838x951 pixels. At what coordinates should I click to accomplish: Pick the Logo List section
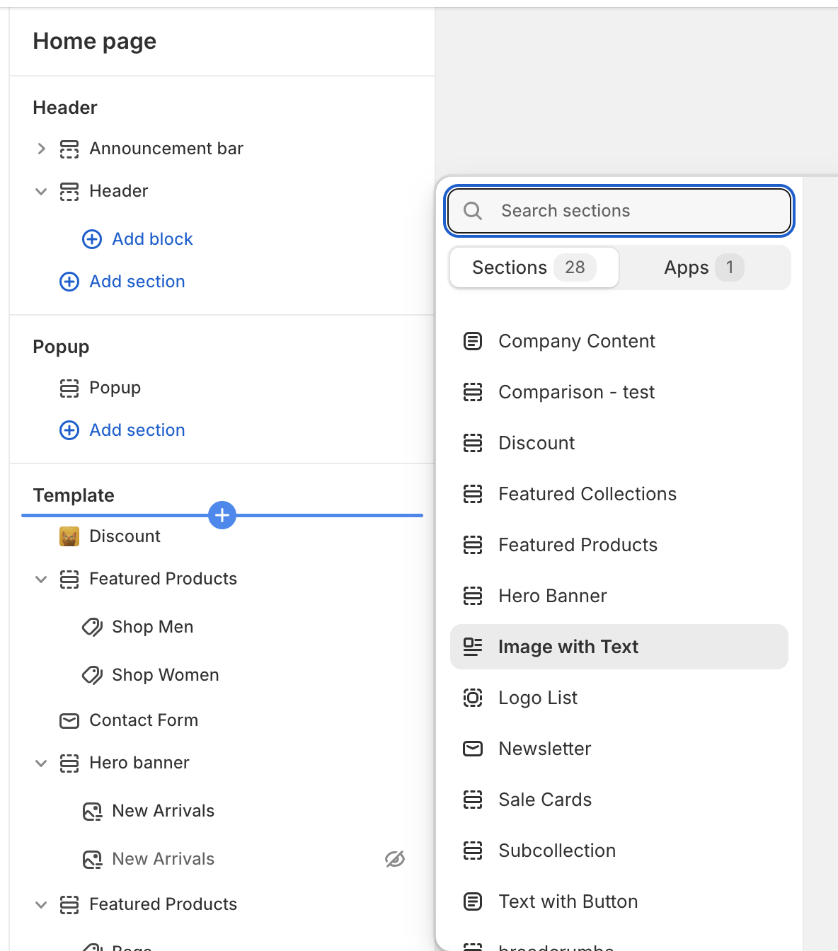tap(619, 698)
